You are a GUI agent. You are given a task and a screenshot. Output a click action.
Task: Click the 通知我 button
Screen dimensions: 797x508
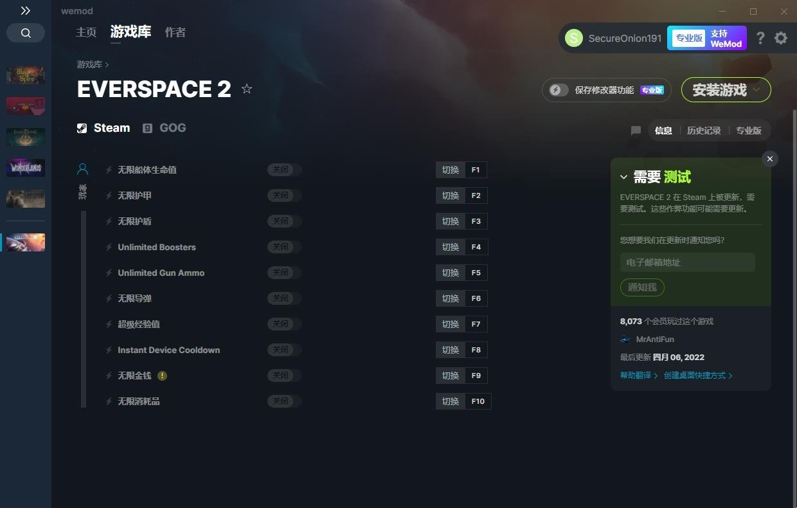pyautogui.click(x=642, y=287)
